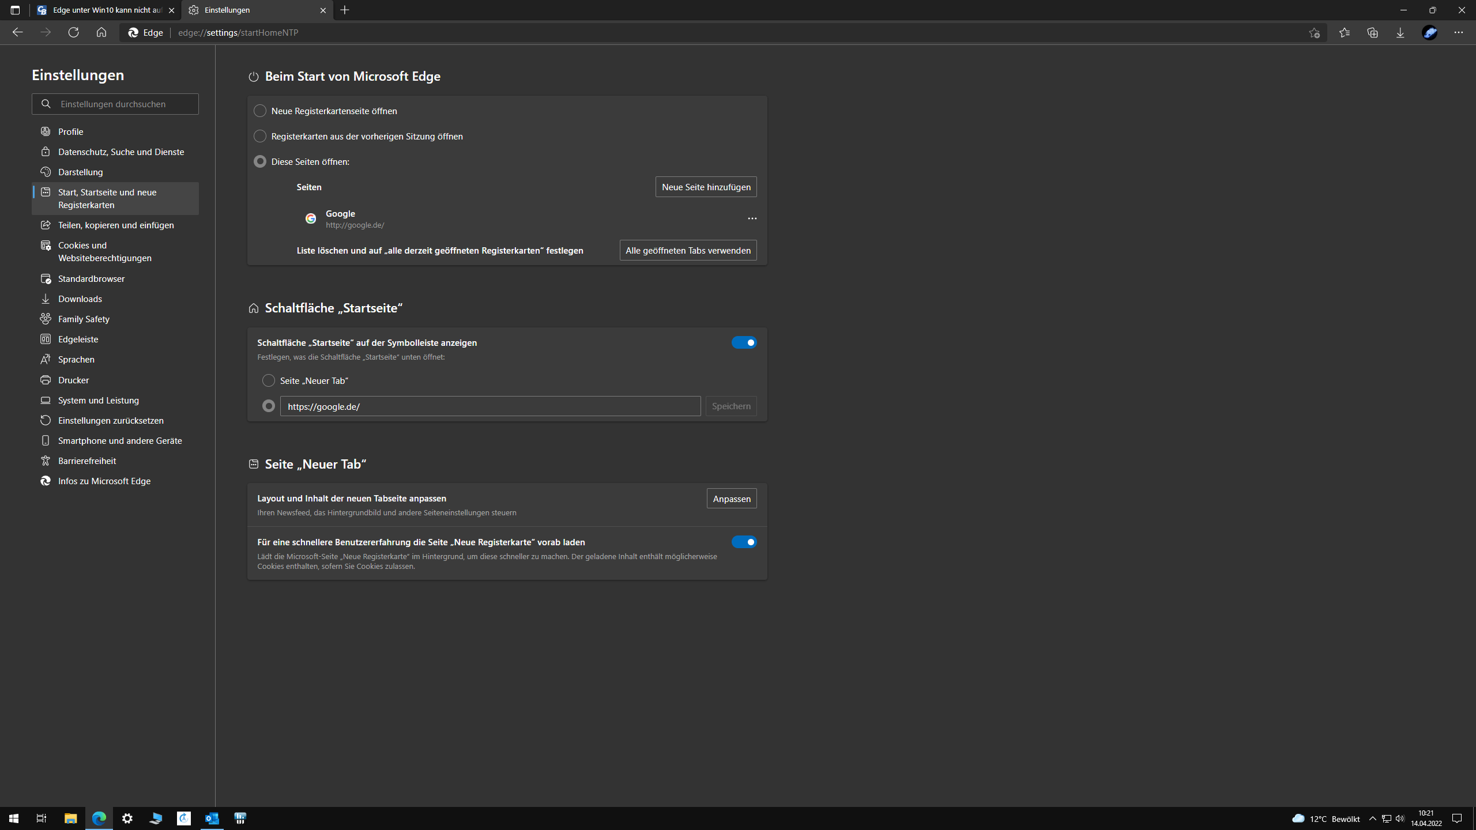Screen dimensions: 1476x830
Task: Open the Downloads toolbar icon
Action: (1400, 32)
